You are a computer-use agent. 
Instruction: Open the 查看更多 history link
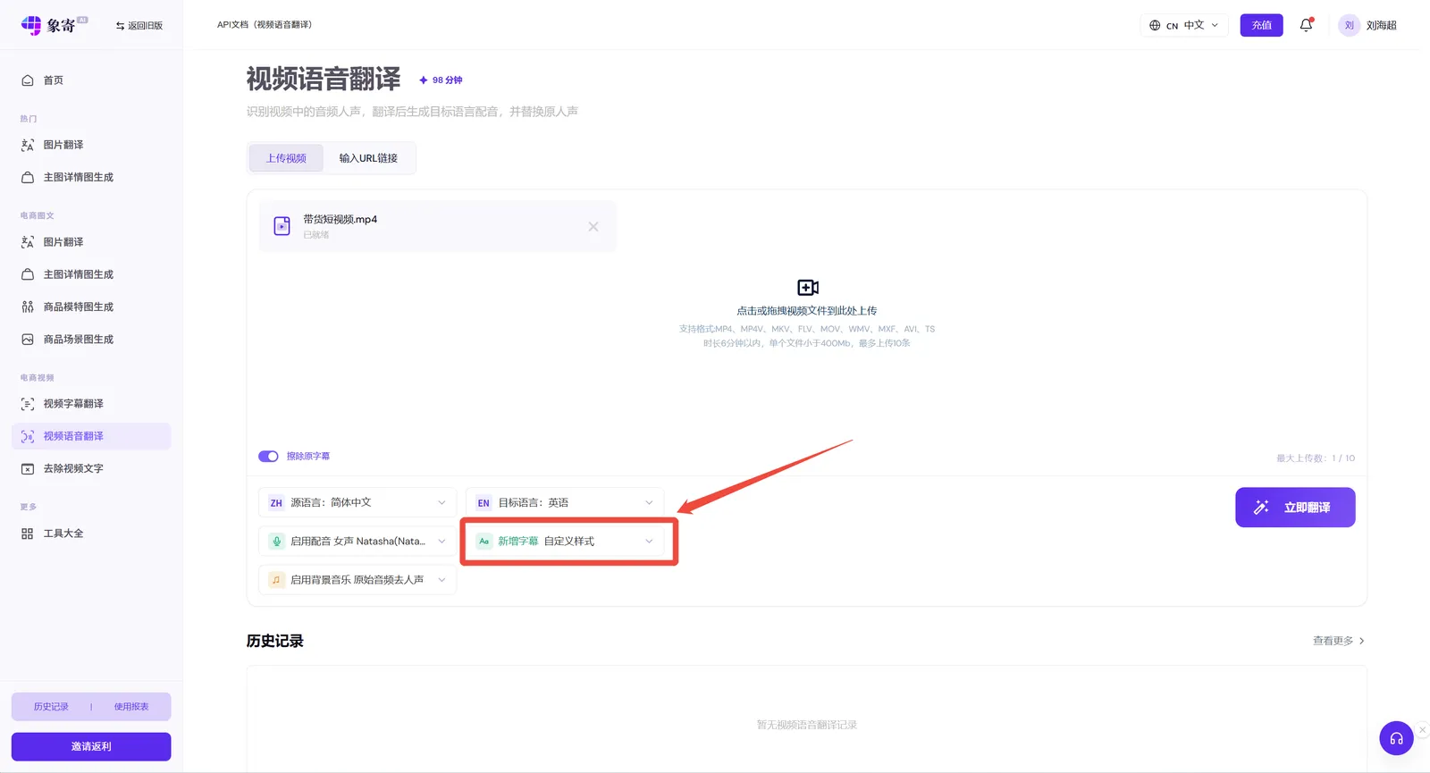[1338, 641]
